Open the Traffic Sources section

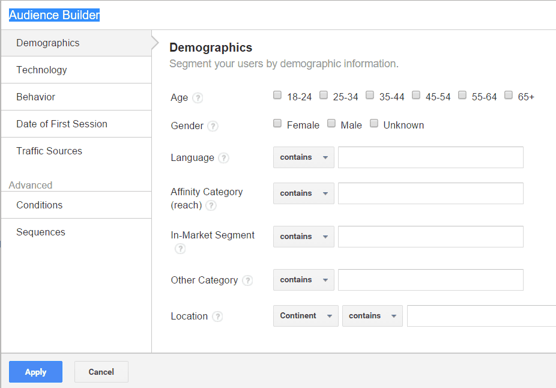[49, 151]
